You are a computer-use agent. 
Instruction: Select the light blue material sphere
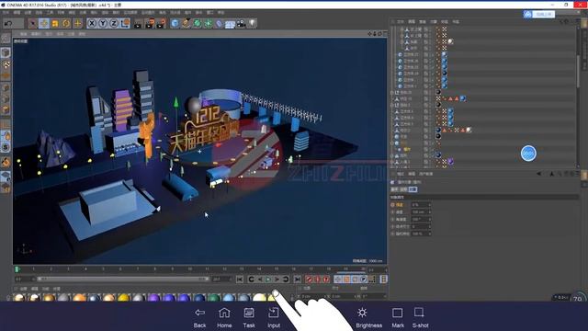coord(229,298)
